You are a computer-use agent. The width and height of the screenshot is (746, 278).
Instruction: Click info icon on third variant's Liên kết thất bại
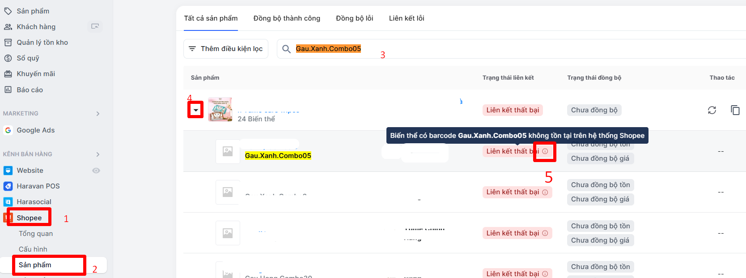(x=545, y=233)
